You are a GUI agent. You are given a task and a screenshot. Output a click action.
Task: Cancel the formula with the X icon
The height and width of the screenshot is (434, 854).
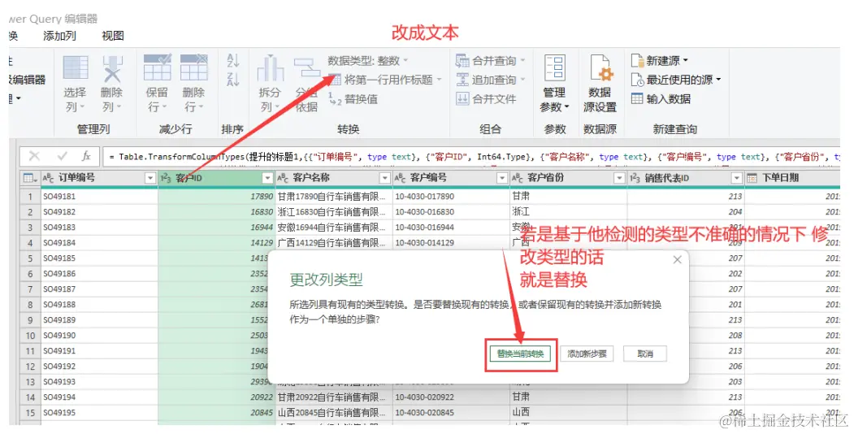click(x=34, y=156)
